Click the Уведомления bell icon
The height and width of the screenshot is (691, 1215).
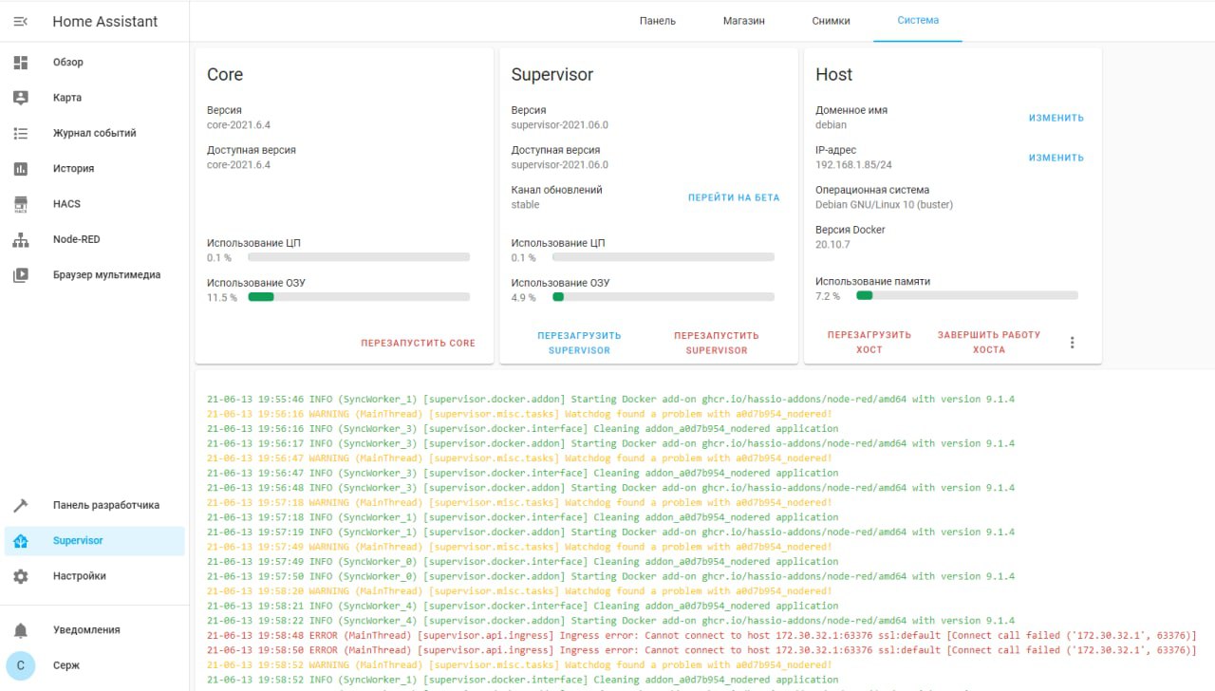pos(21,630)
